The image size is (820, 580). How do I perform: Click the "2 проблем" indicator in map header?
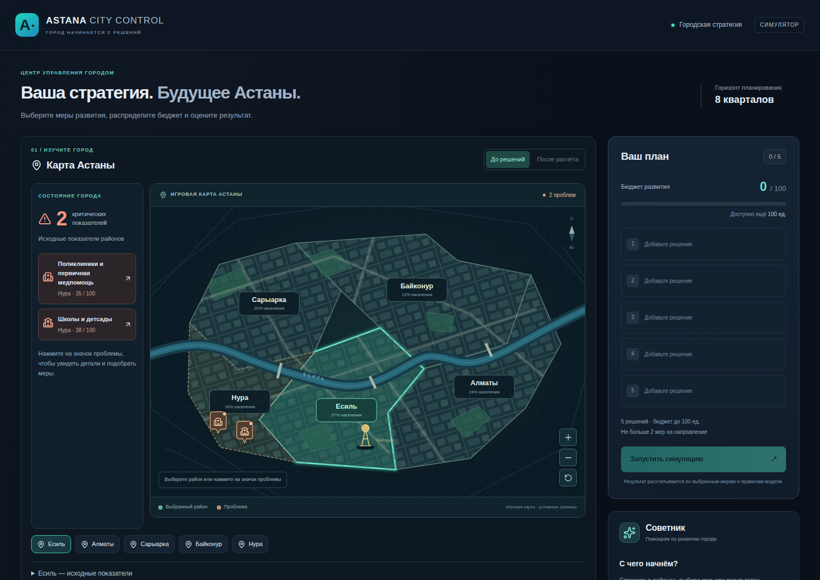(559, 195)
